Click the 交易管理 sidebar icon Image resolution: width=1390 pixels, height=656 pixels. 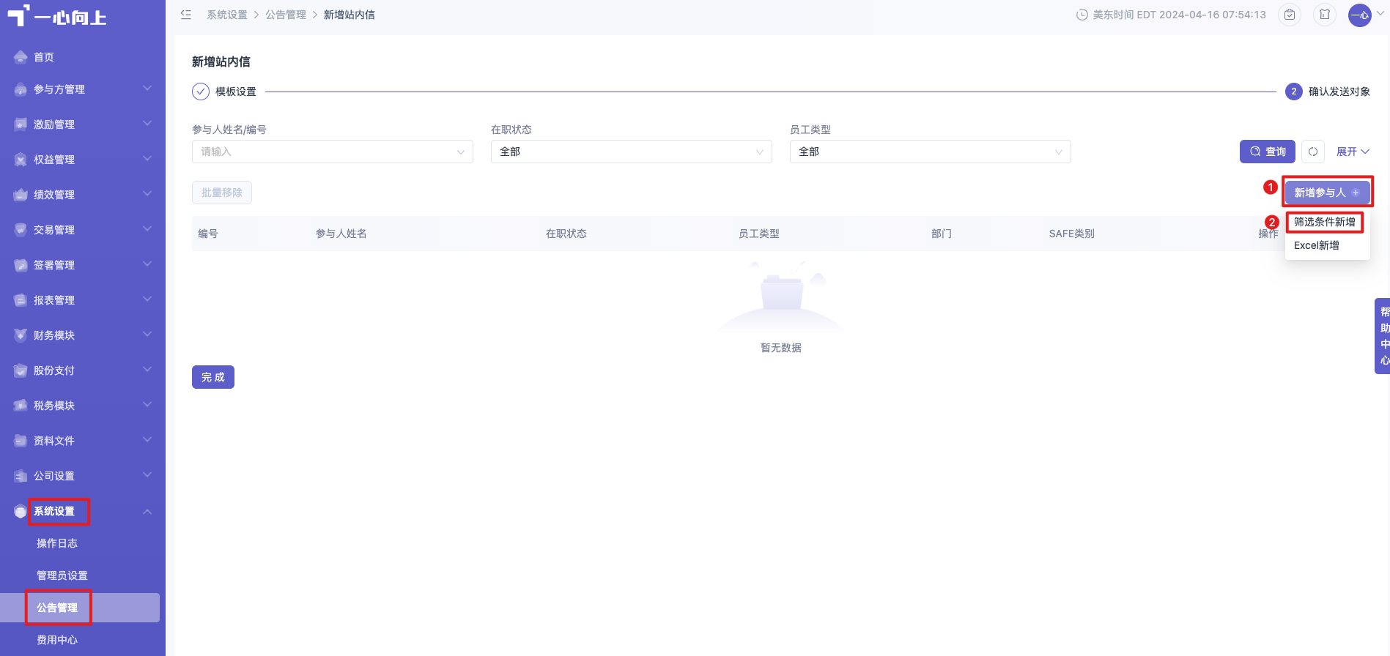point(21,230)
